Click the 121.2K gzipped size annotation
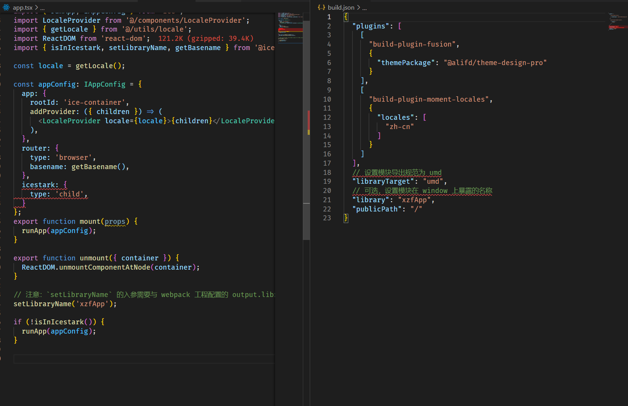Screen dimensions: 628x406 (x=206, y=39)
